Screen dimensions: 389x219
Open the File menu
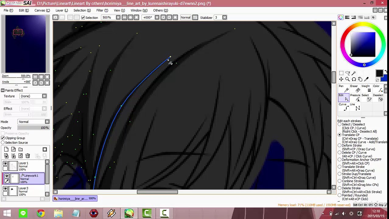click(8, 10)
